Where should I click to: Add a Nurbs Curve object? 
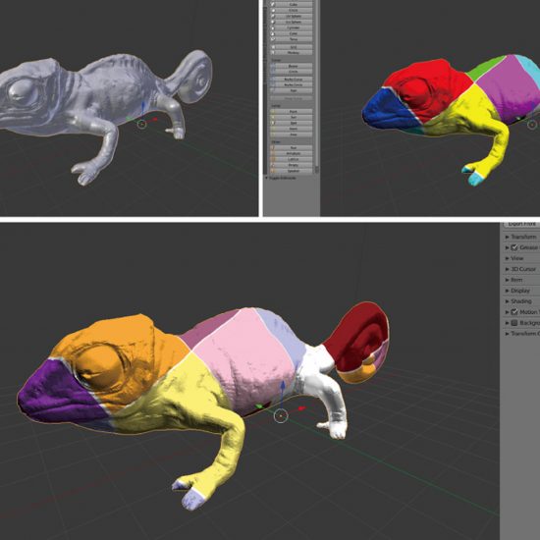(x=292, y=80)
